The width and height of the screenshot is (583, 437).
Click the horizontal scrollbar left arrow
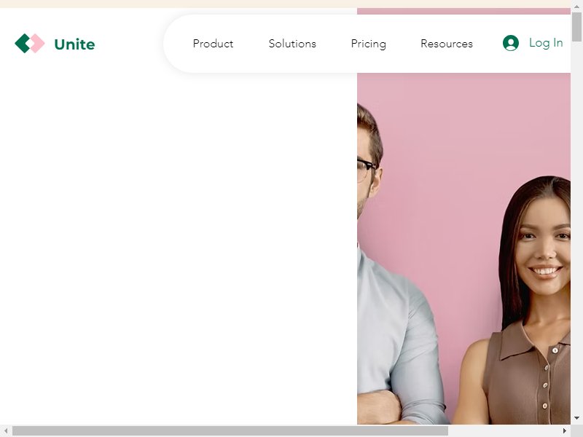(6, 430)
